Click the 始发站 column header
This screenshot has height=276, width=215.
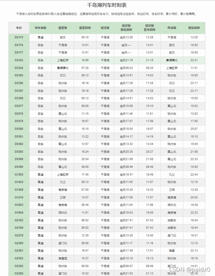[x=63, y=28]
